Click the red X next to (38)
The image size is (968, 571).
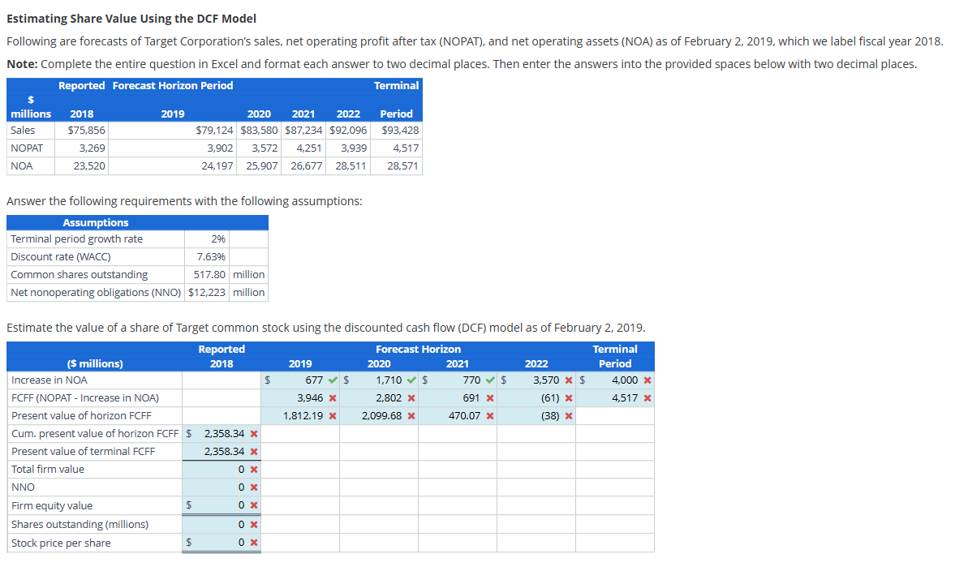[x=569, y=416]
